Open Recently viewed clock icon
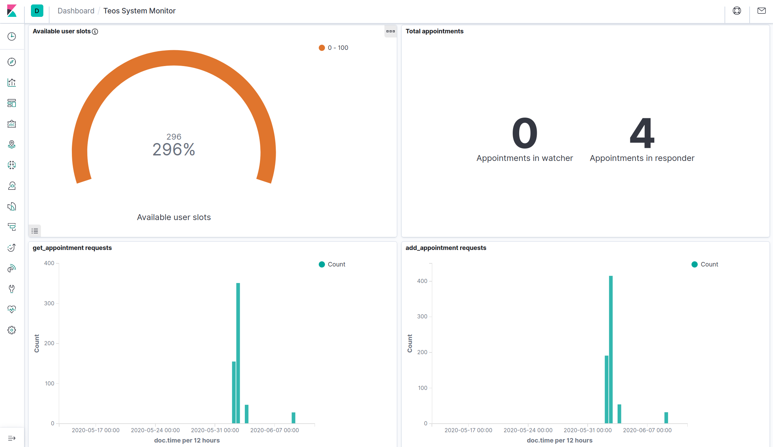This screenshot has height=447, width=773. click(12, 36)
